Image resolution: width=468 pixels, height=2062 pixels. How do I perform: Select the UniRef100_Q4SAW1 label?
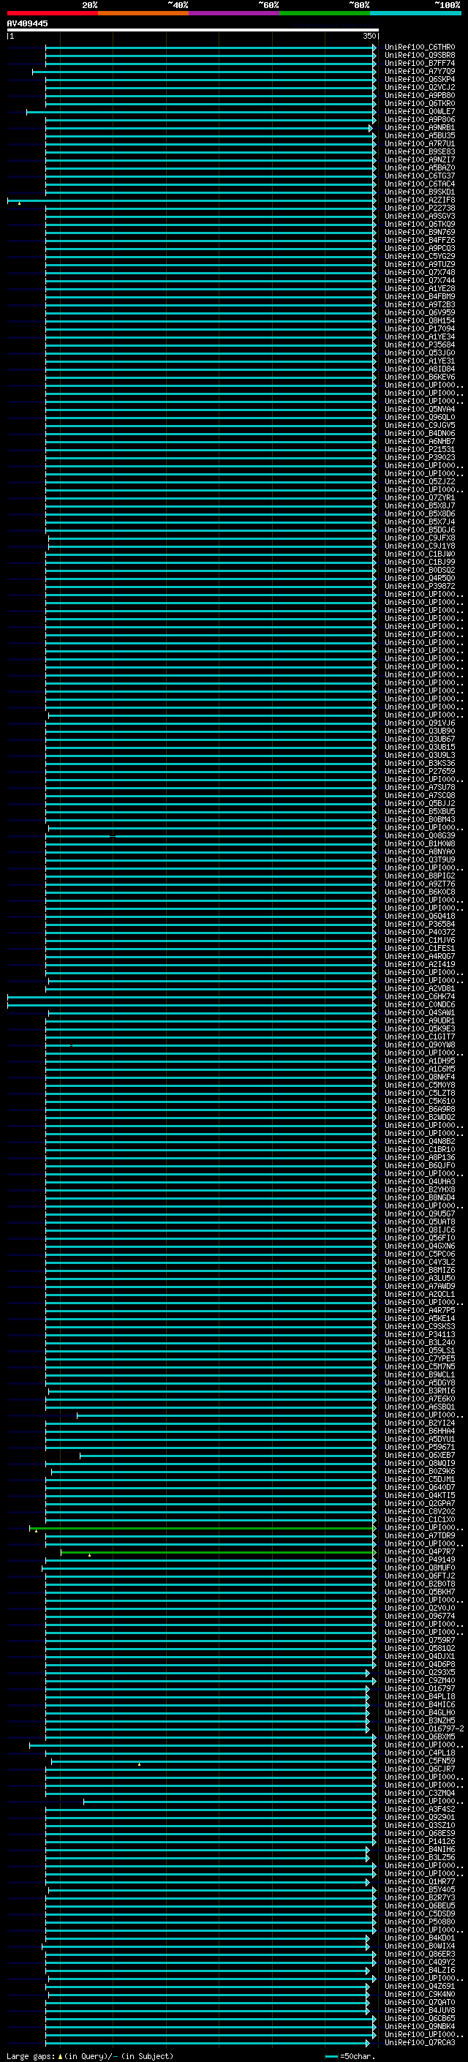(x=420, y=1012)
